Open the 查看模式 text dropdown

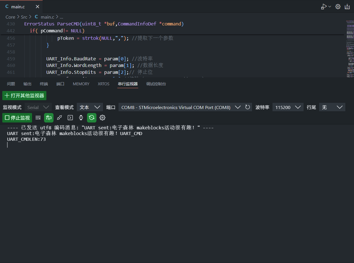90,107
